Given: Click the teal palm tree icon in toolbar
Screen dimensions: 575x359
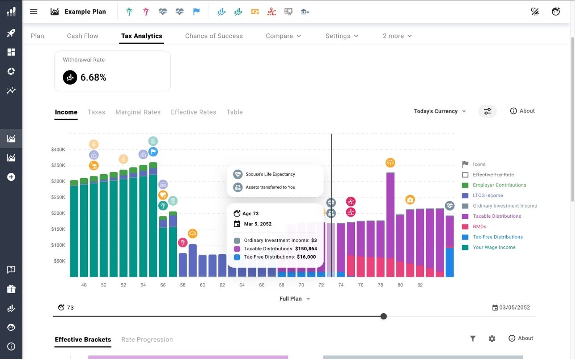Looking at the screenshot, I should click(129, 12).
